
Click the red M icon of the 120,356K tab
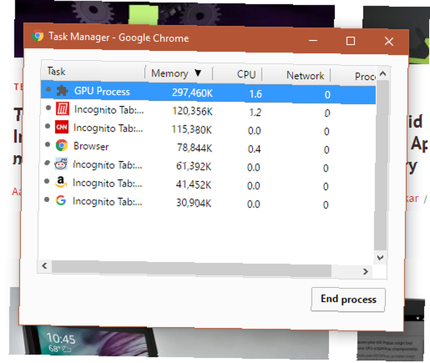[x=62, y=109]
